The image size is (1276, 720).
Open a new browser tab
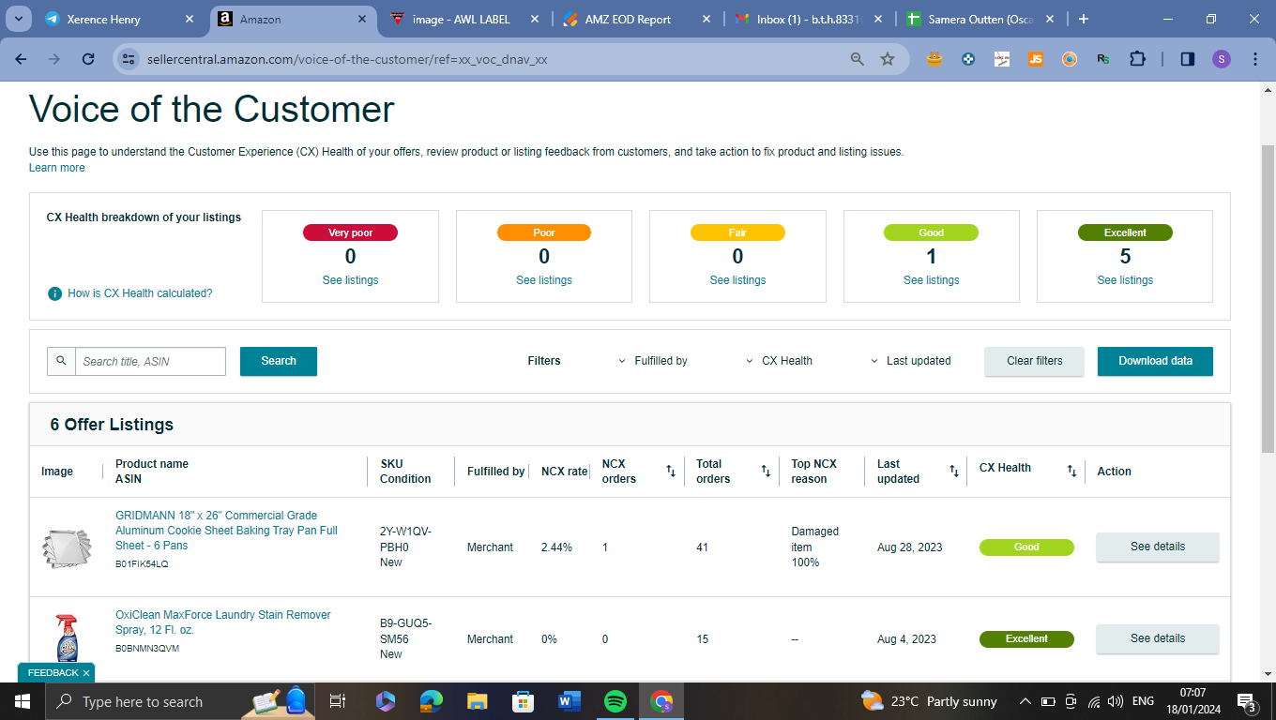pyautogui.click(x=1084, y=19)
